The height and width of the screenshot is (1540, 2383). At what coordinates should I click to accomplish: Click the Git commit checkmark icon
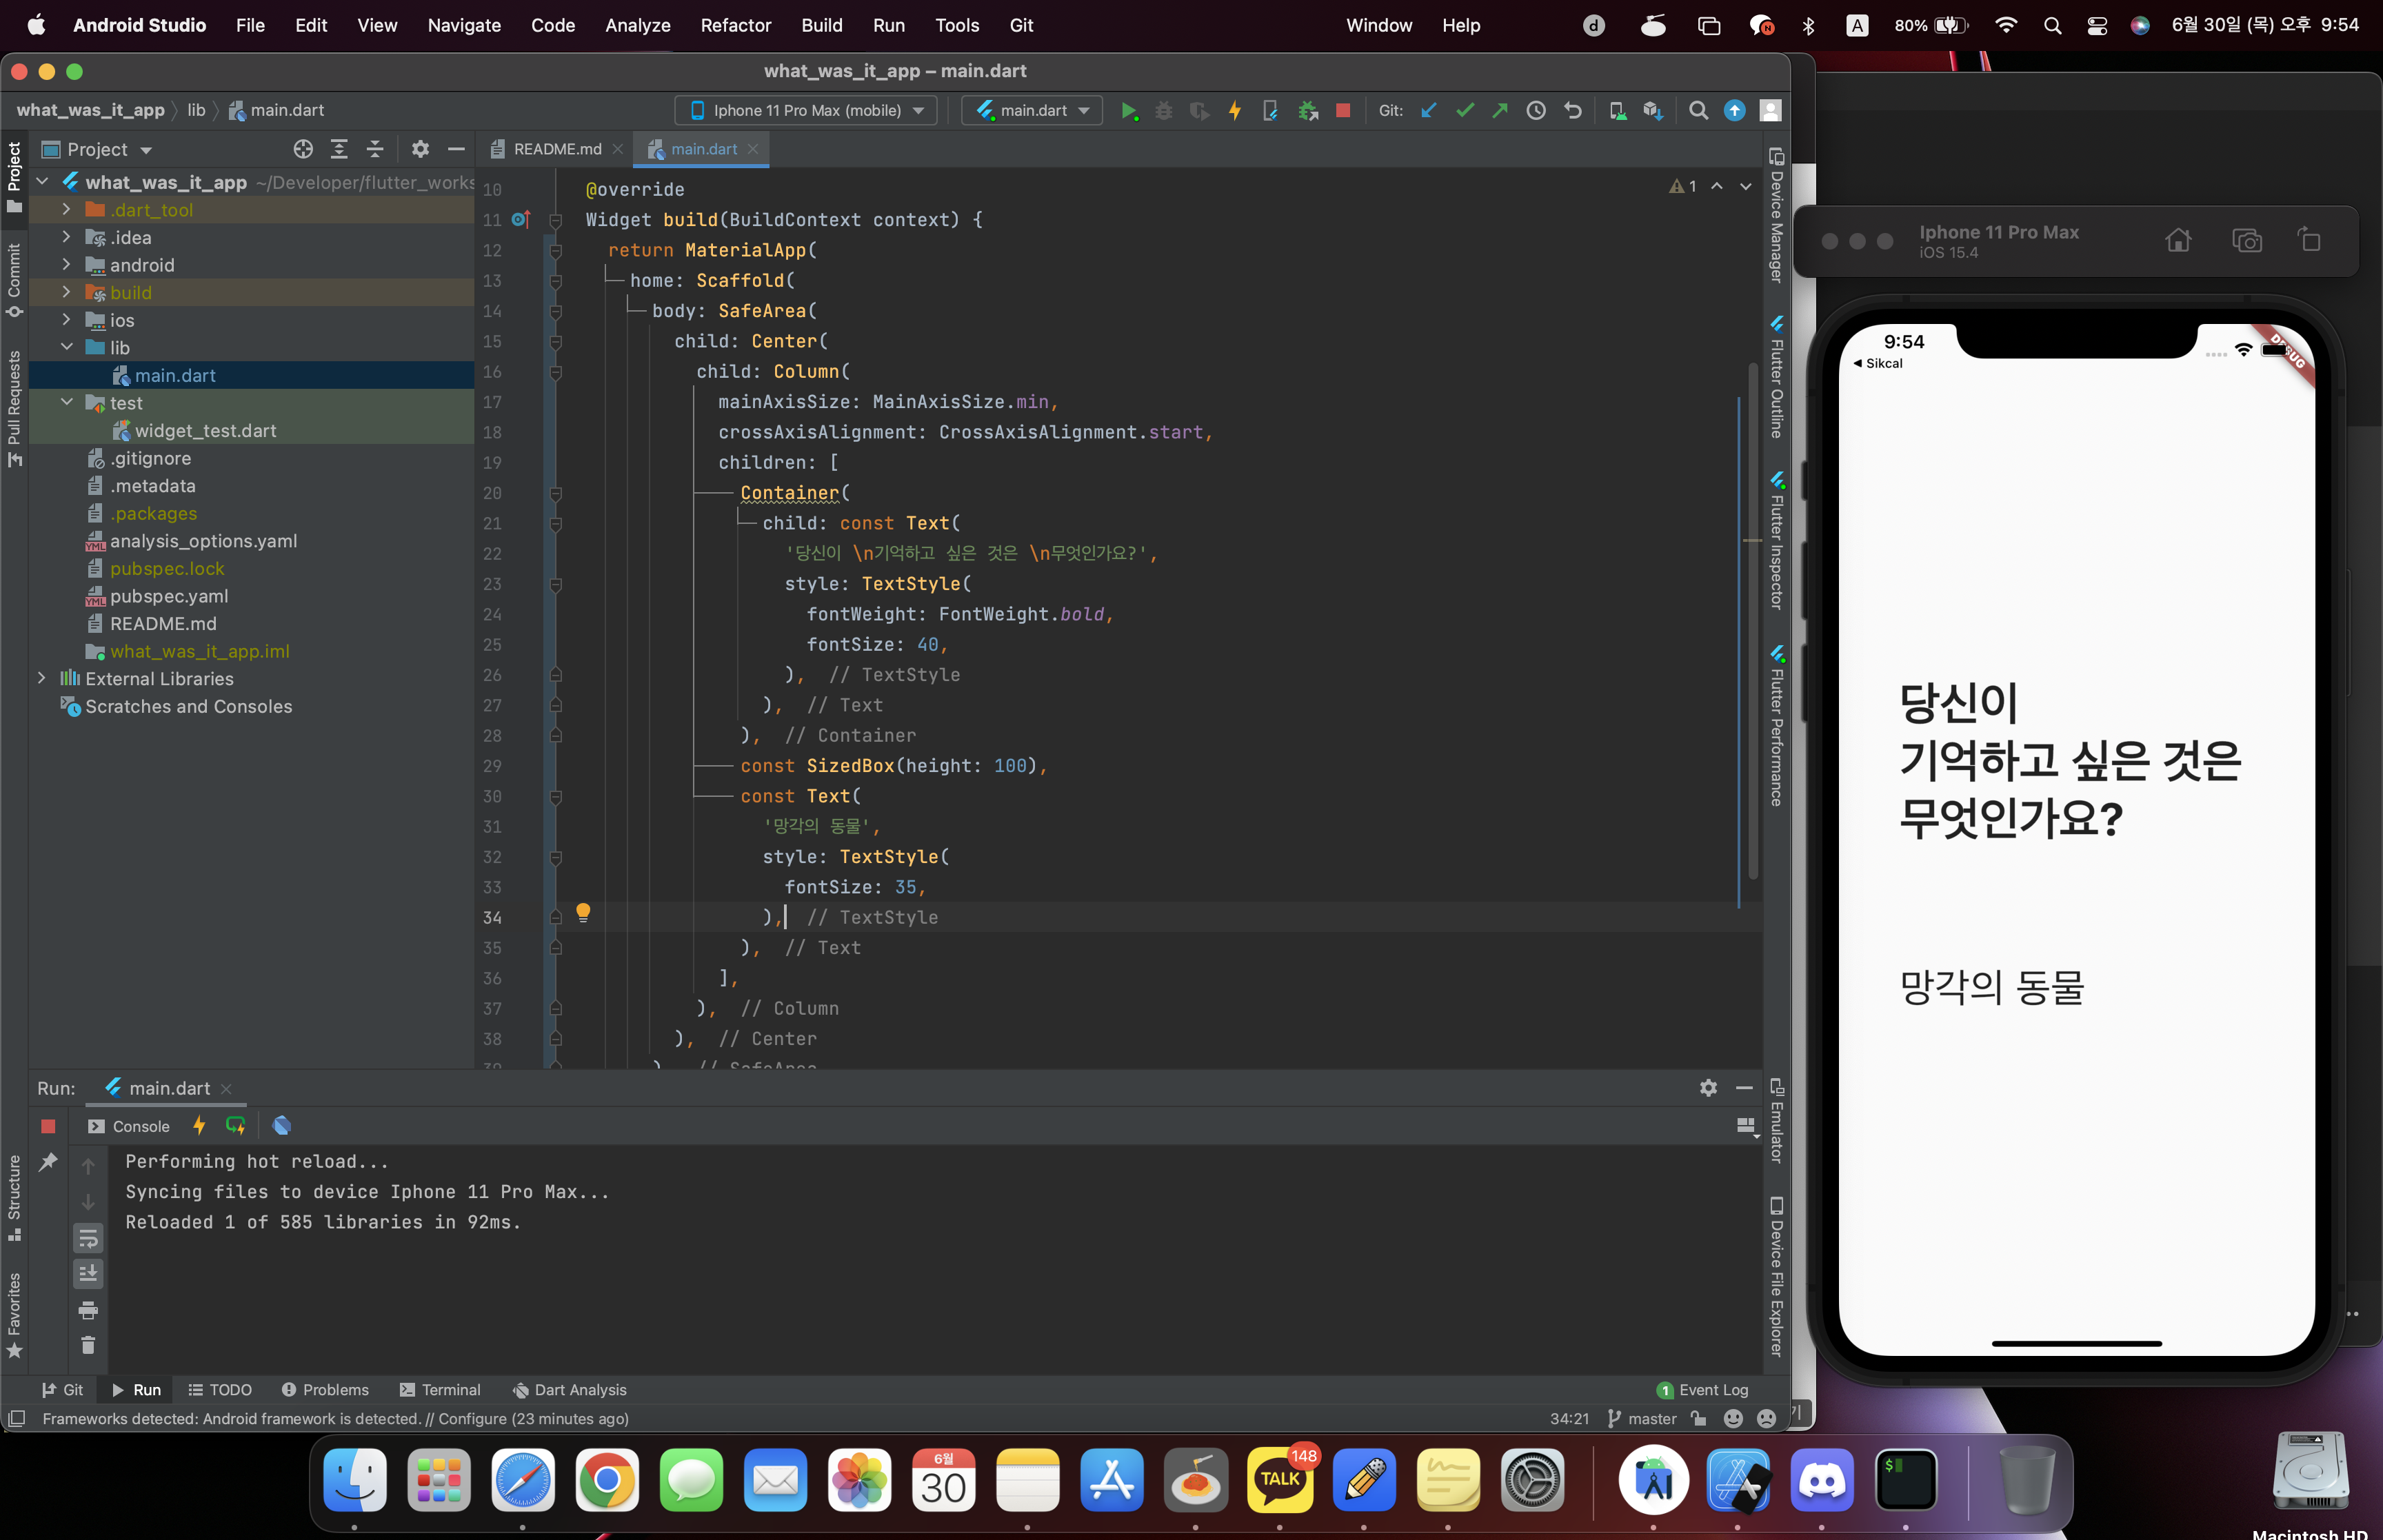click(x=1464, y=111)
